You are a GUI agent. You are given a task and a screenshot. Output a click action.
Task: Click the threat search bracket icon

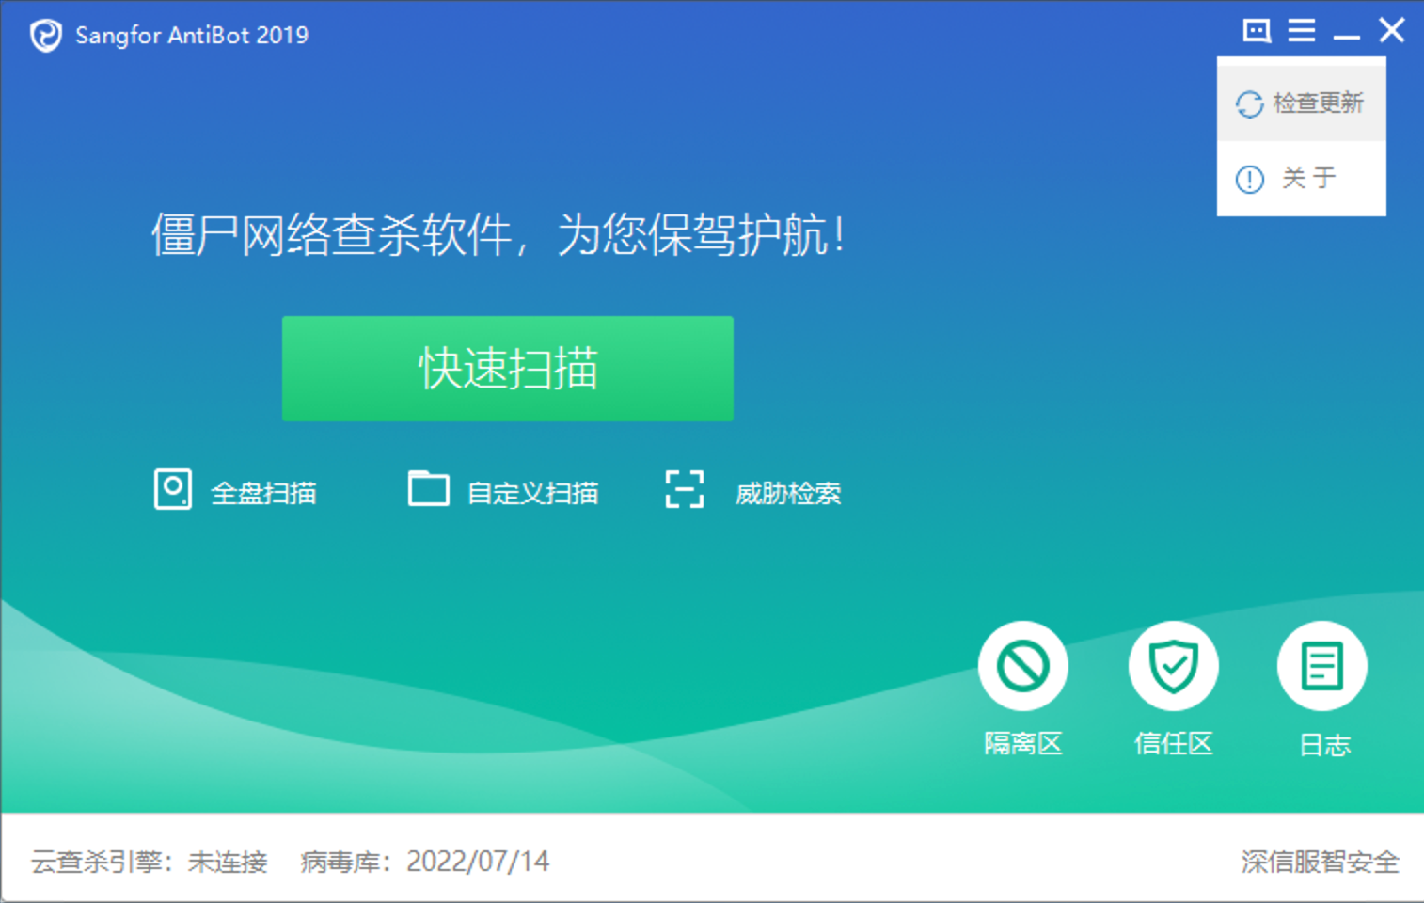pos(685,489)
